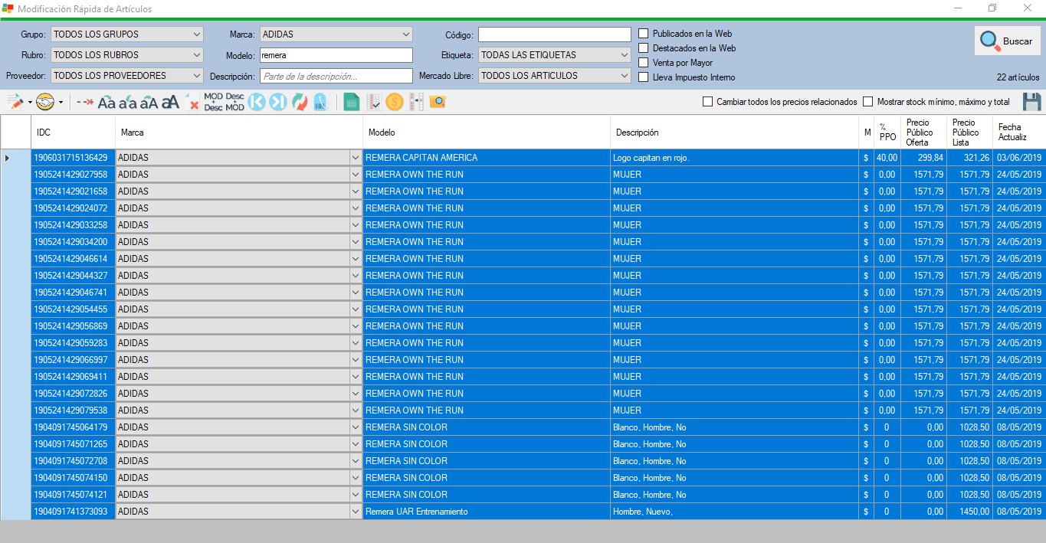Image resolution: width=1046 pixels, height=543 pixels.
Task: Jump to last record with blue arrow
Action: (277, 102)
